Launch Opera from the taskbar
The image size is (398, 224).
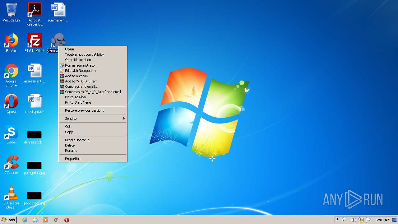67,220
